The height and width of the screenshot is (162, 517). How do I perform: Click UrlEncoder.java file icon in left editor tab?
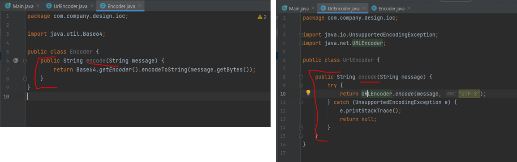pyautogui.click(x=49, y=6)
